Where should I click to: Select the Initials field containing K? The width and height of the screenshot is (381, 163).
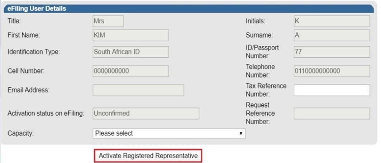[x=332, y=21]
